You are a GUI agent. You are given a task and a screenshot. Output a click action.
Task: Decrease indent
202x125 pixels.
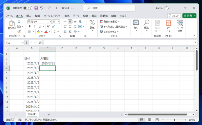[x=65, y=31]
